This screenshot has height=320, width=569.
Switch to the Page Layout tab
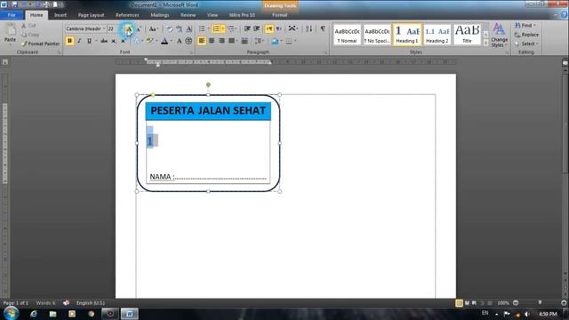(x=91, y=15)
